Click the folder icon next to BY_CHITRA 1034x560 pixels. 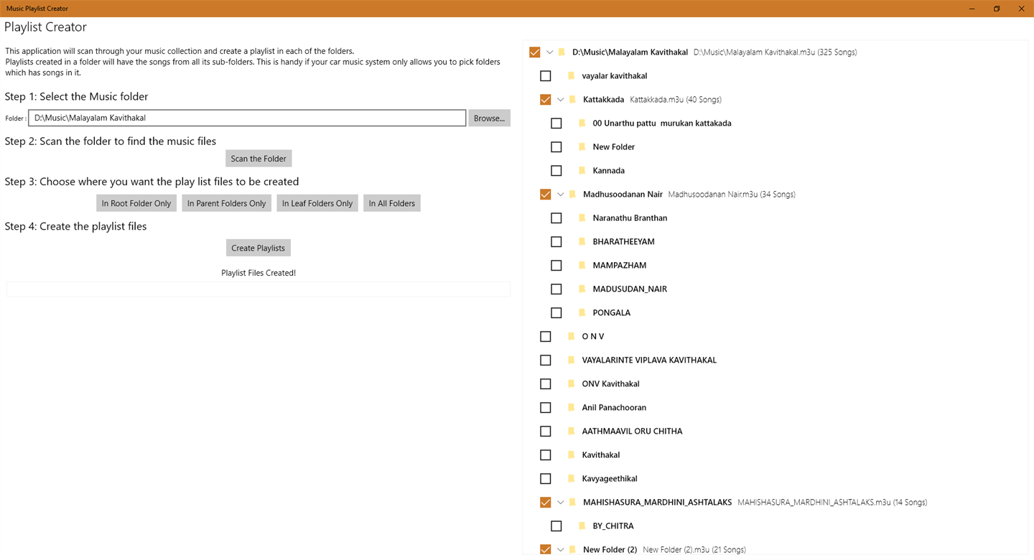[582, 526]
